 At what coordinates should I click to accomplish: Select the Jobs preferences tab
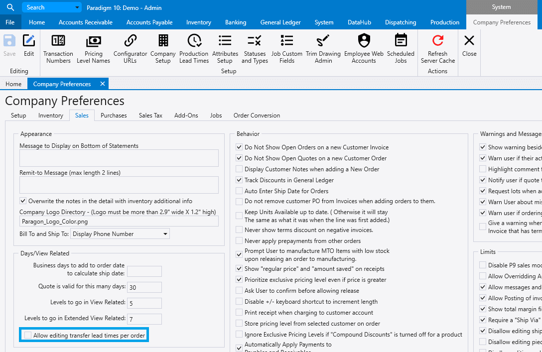tap(216, 116)
